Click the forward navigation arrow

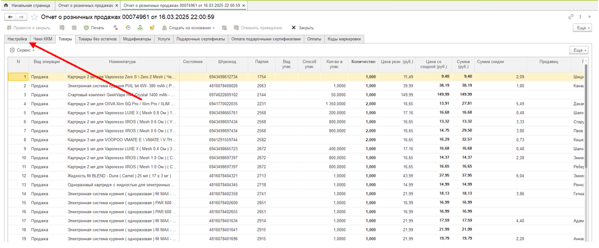pos(21,17)
